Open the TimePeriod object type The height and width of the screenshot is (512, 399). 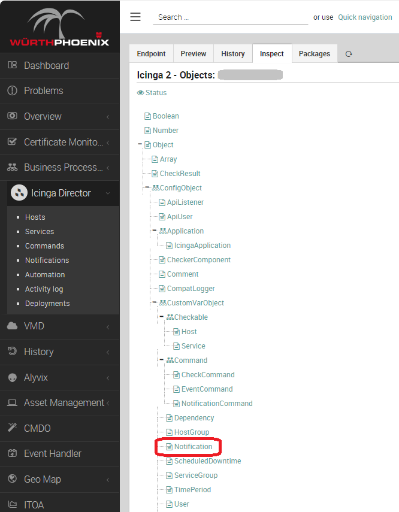click(192, 489)
